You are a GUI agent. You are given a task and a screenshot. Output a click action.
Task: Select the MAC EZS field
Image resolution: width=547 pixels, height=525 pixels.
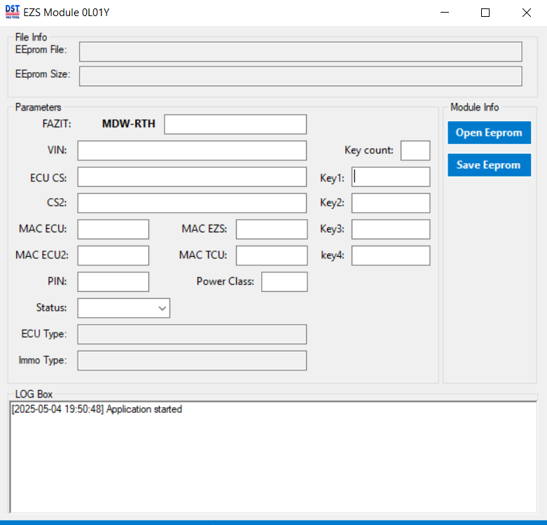pos(272,229)
